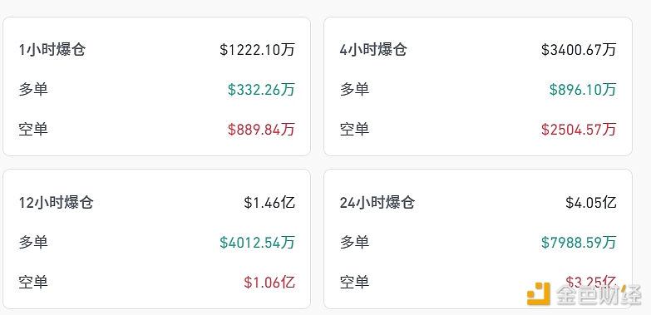Click the $1.46亿 total value
651x315 pixels.
[x=269, y=203]
